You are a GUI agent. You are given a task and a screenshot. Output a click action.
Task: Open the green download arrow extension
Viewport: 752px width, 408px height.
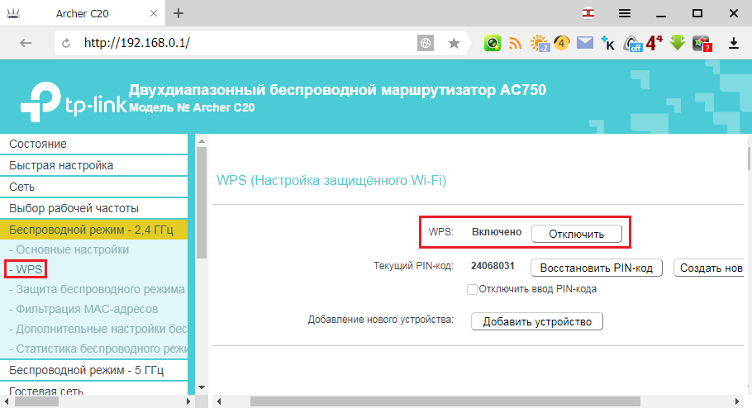pyautogui.click(x=677, y=43)
